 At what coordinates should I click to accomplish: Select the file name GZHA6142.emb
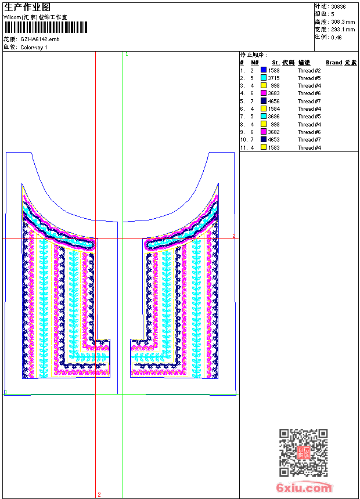point(40,39)
